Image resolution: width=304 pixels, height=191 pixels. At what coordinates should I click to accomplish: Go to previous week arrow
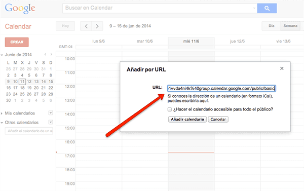86,26
